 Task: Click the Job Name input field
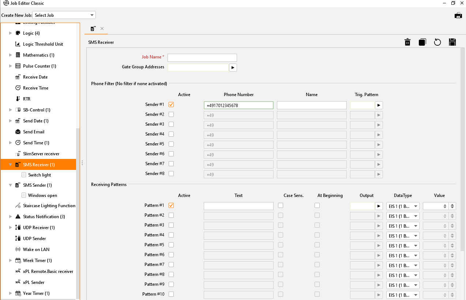[x=202, y=58]
